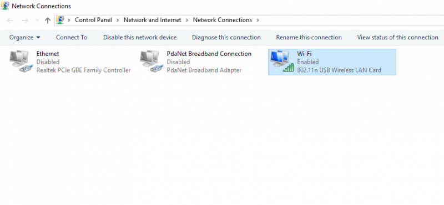The height and width of the screenshot is (205, 444).
Task: Expand chevron after Network and Internet breadcrumb
Action: [x=187, y=20]
